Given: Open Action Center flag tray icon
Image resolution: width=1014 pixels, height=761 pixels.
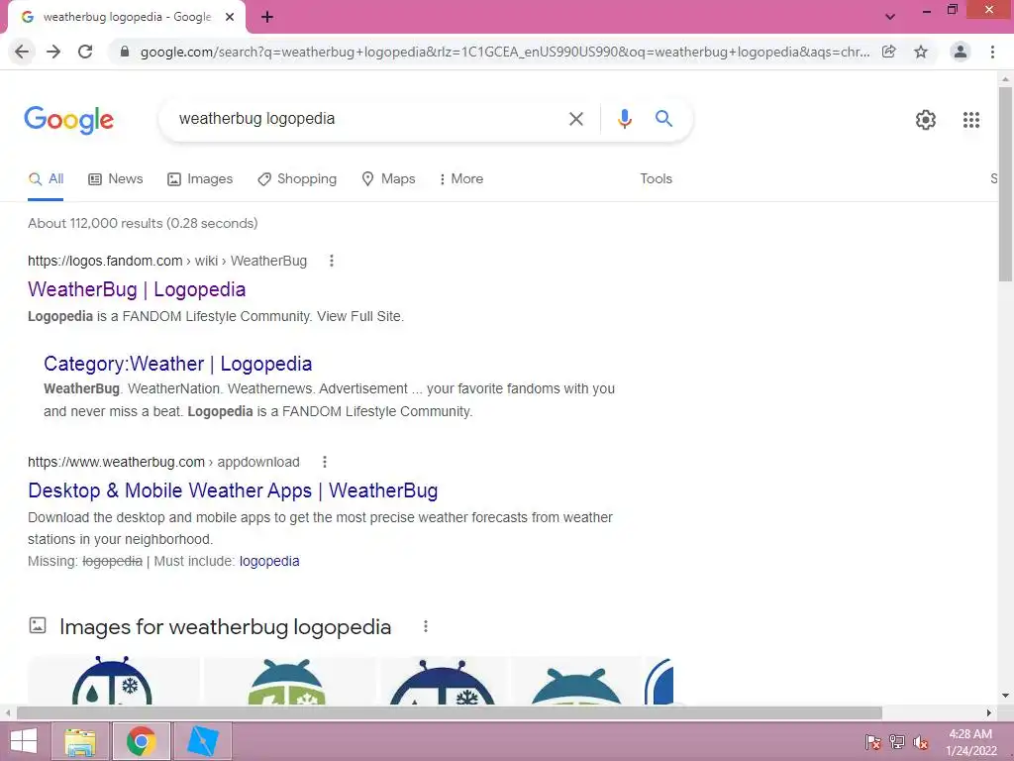Looking at the screenshot, I should click(x=873, y=742).
